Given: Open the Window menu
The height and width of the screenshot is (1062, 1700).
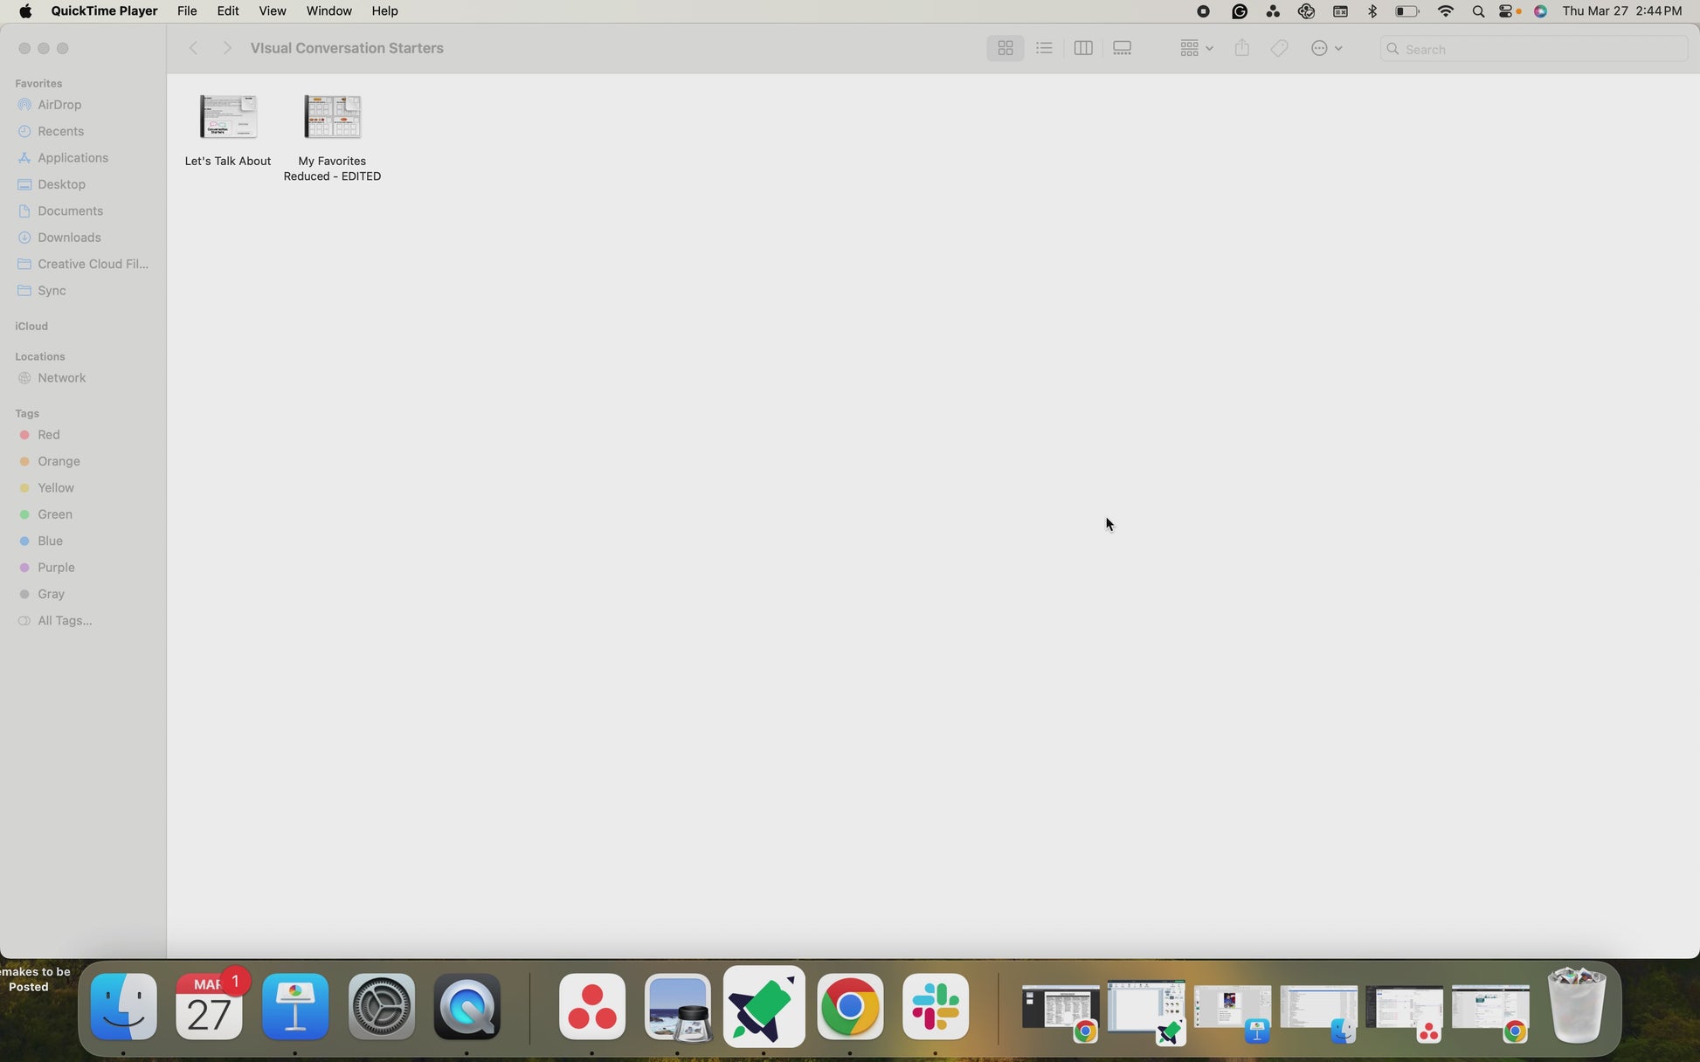Looking at the screenshot, I should point(328,11).
